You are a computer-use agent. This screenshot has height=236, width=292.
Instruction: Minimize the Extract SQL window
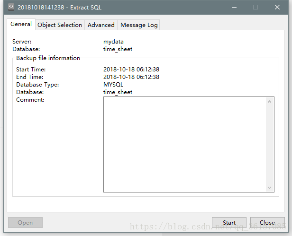click(234, 8)
